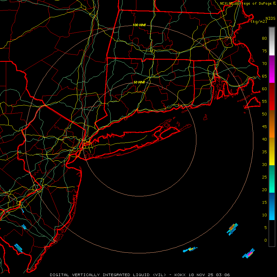Click the 45 value on the color scale

coord(264,127)
